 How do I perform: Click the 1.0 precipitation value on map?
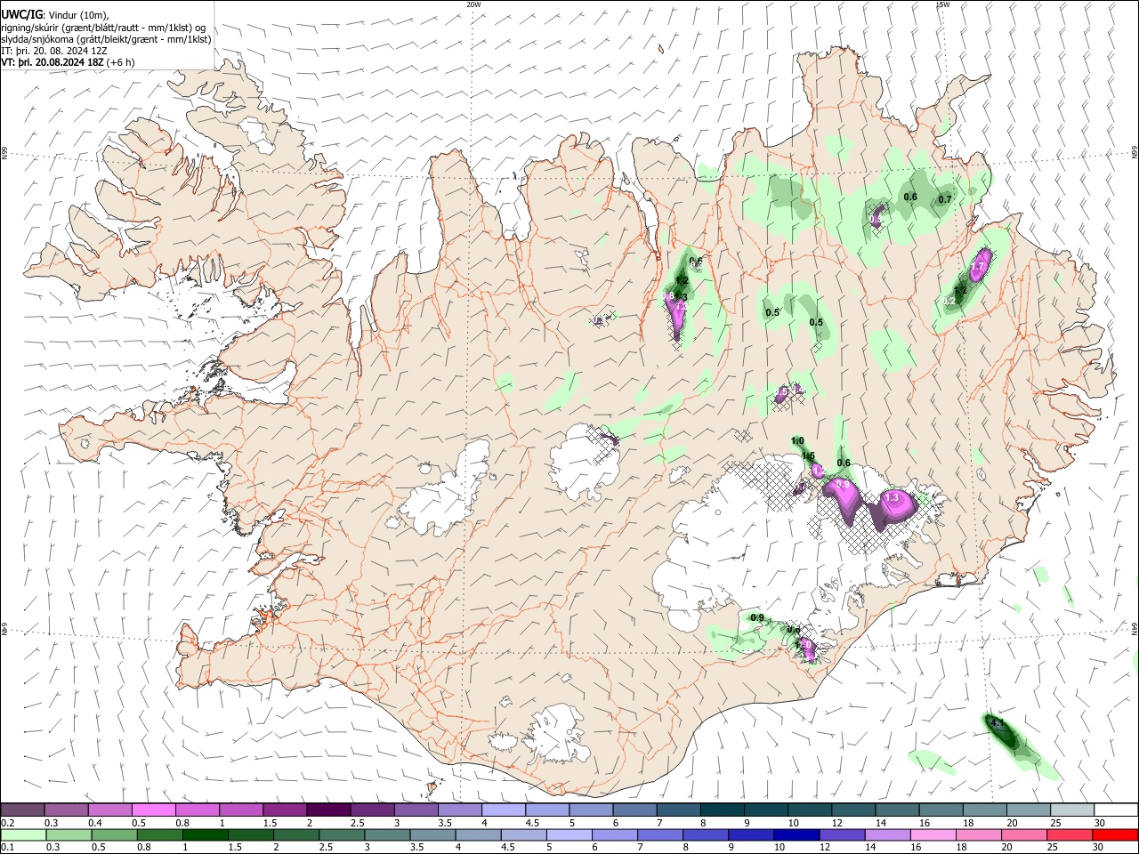[797, 441]
